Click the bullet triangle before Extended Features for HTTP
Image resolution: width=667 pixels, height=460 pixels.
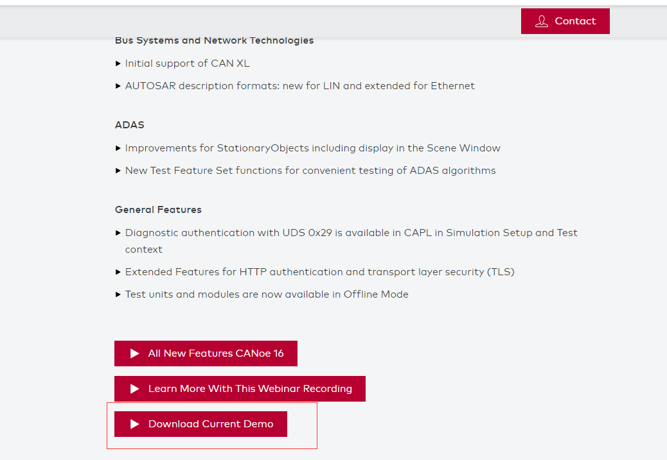(x=118, y=272)
